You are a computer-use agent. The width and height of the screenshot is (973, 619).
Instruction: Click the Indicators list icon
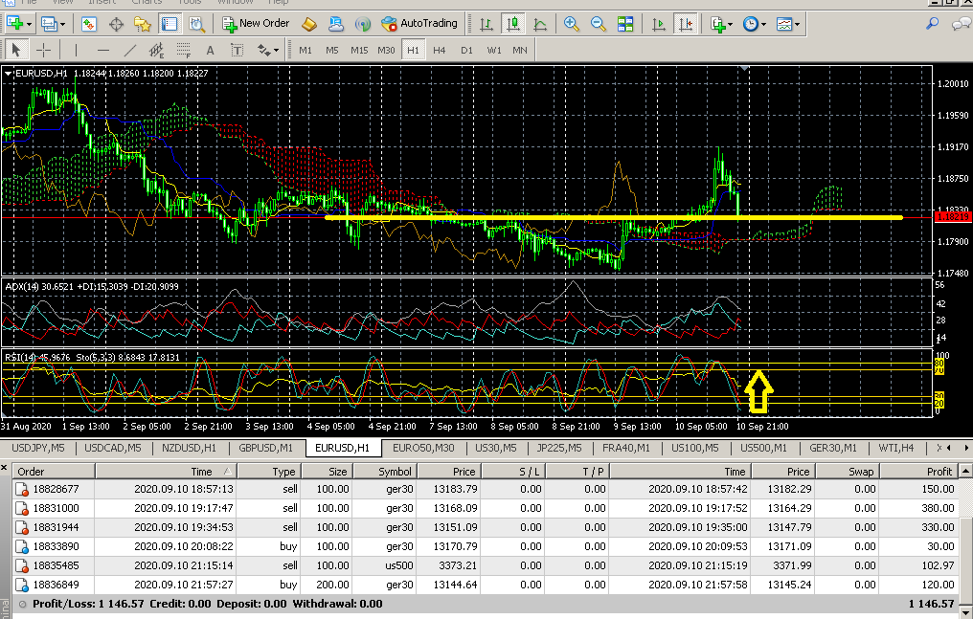pyautogui.click(x=718, y=24)
